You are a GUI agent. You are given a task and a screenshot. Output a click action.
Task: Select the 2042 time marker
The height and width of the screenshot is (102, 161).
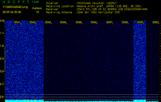[x=33, y=22]
